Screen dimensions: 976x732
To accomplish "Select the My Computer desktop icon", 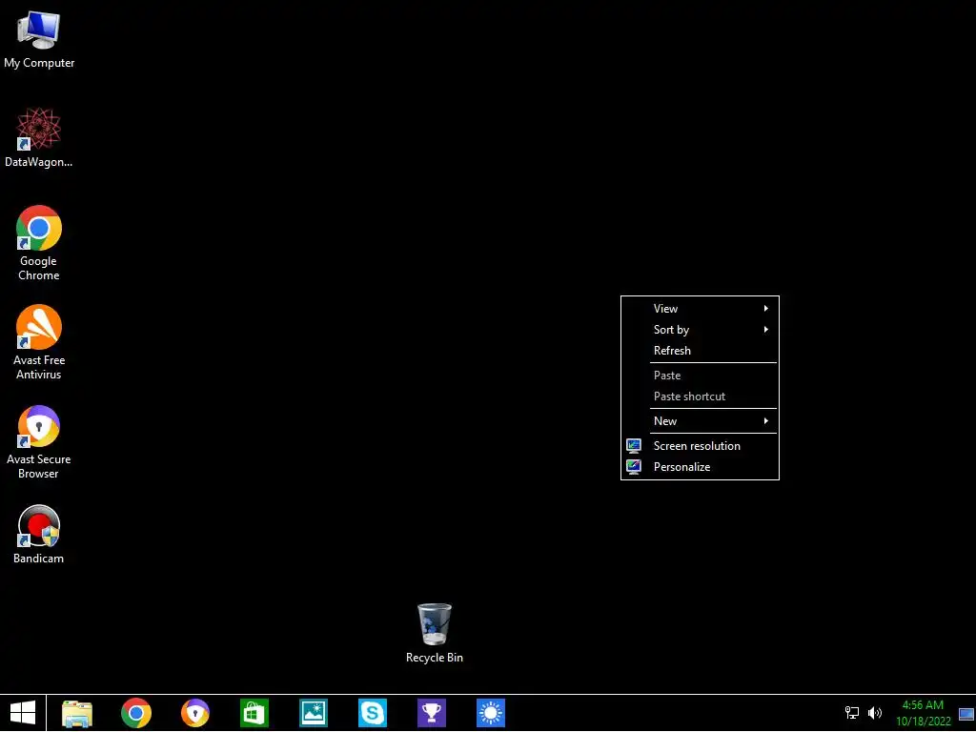I will pos(38,39).
